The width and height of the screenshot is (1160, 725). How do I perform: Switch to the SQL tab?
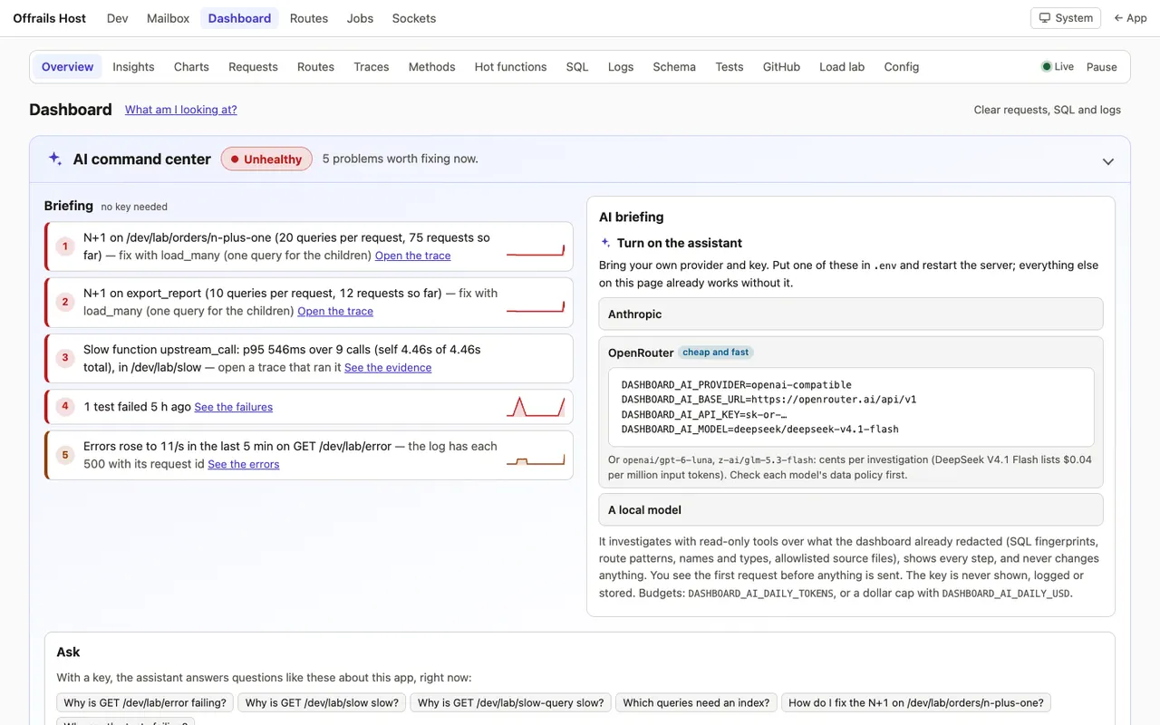577,67
